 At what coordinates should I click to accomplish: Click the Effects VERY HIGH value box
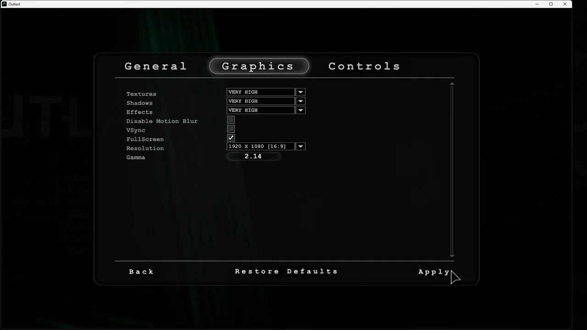coord(260,110)
